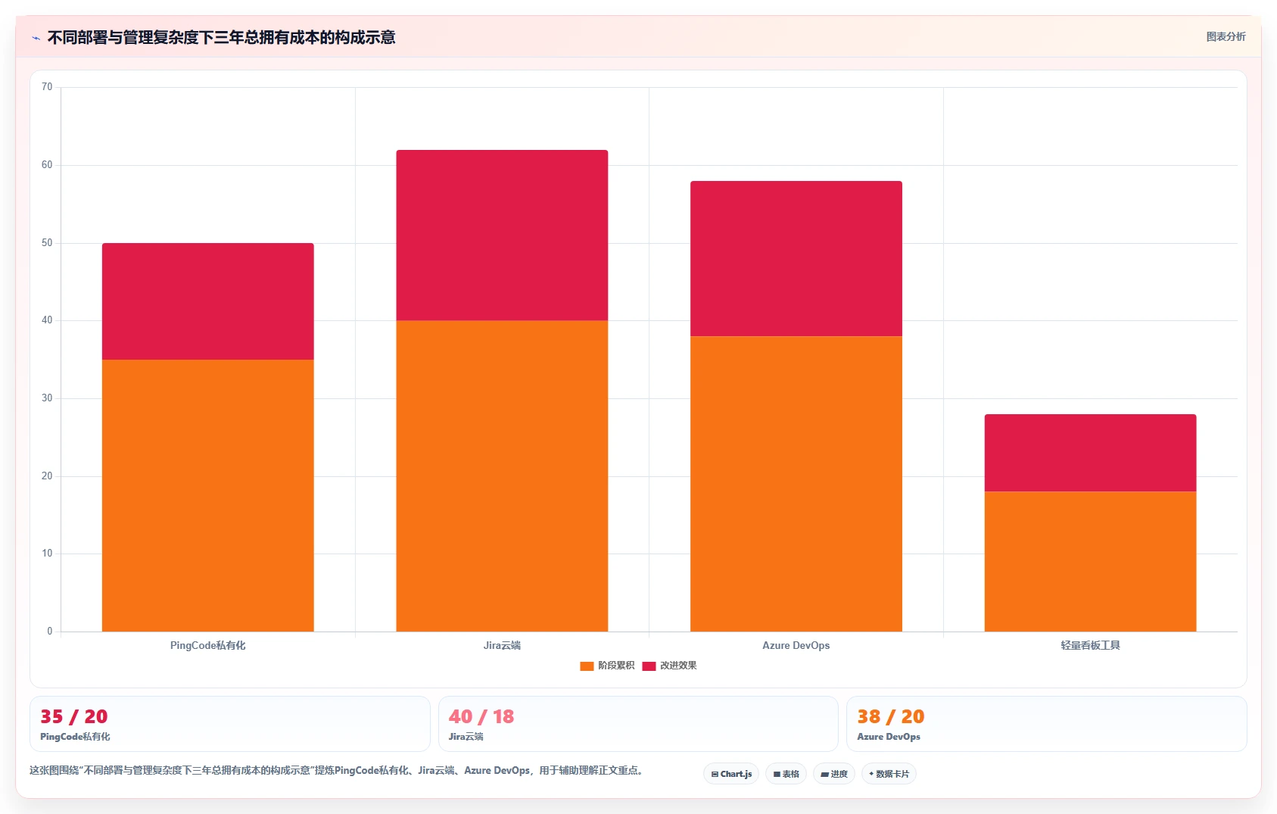Select the 进度 tag chip
The height and width of the screenshot is (814, 1277).
[834, 774]
